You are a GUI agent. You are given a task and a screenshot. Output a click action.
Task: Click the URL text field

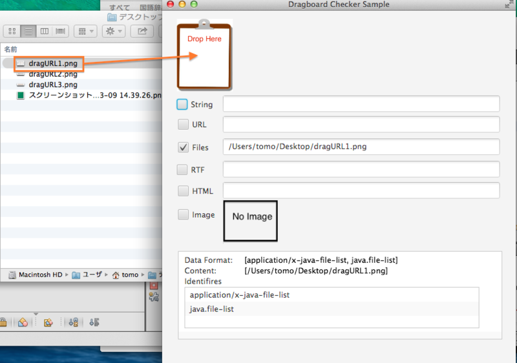coord(361,125)
